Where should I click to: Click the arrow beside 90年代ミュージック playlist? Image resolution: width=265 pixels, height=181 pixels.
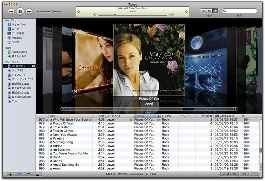coord(33,66)
